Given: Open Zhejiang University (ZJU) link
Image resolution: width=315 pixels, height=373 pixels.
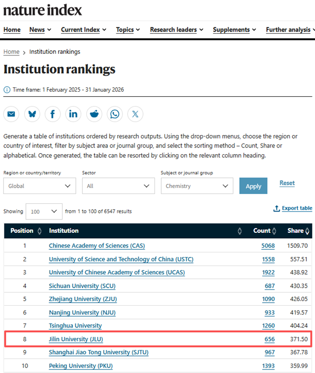Looking at the screenshot, I should pos(83,299).
